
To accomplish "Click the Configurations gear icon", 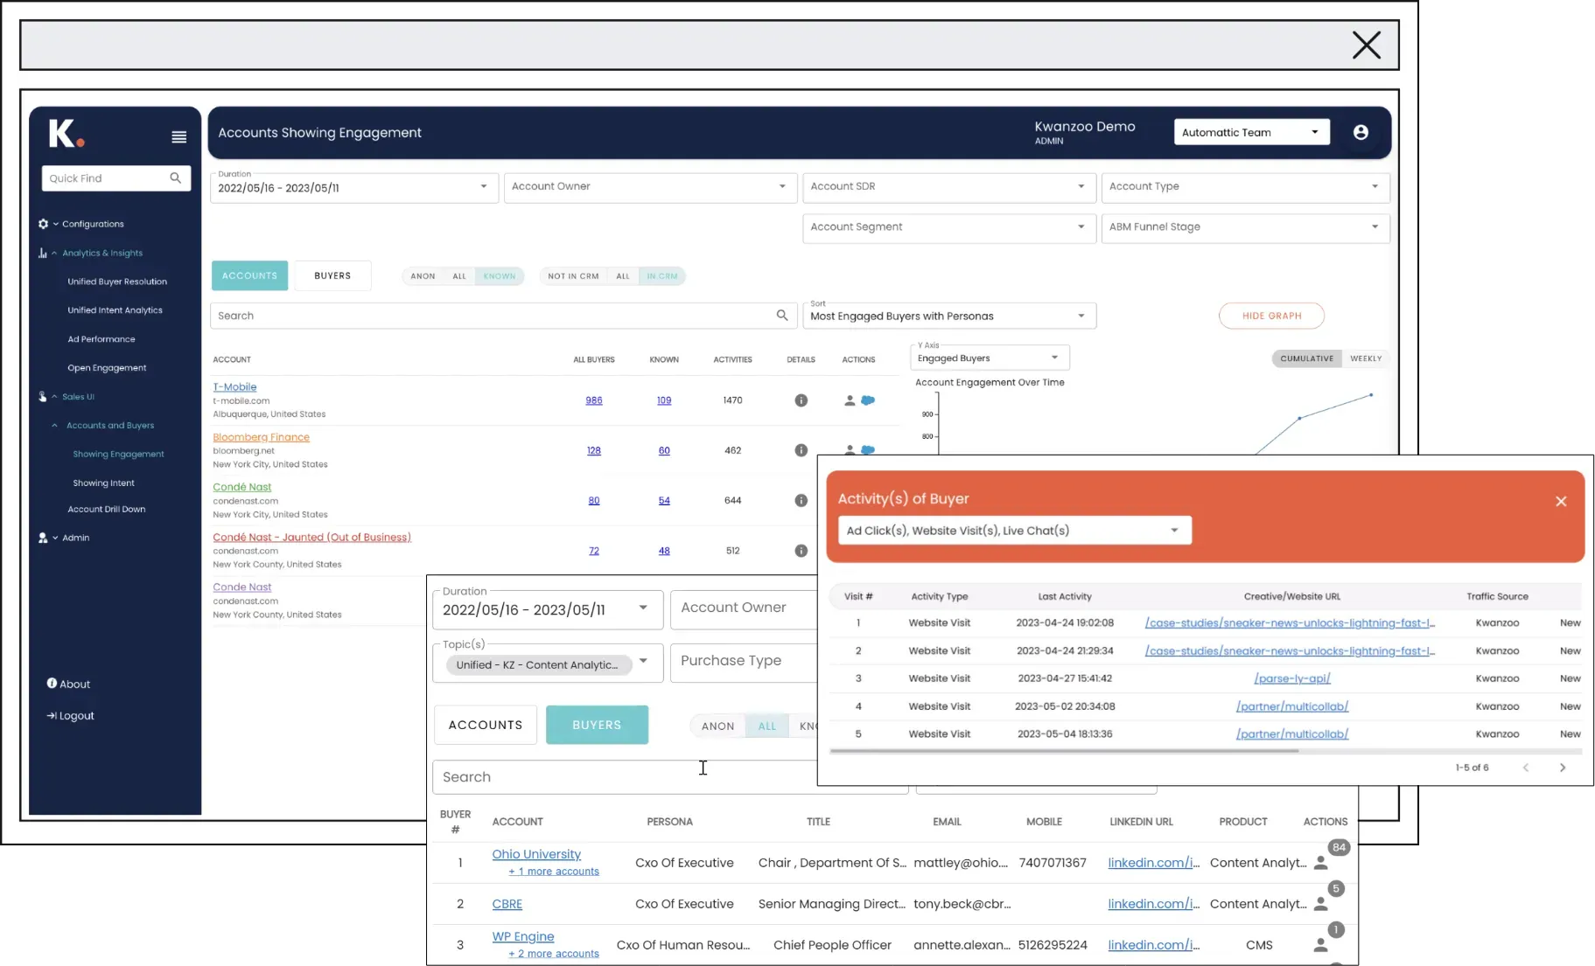I will [x=43, y=224].
